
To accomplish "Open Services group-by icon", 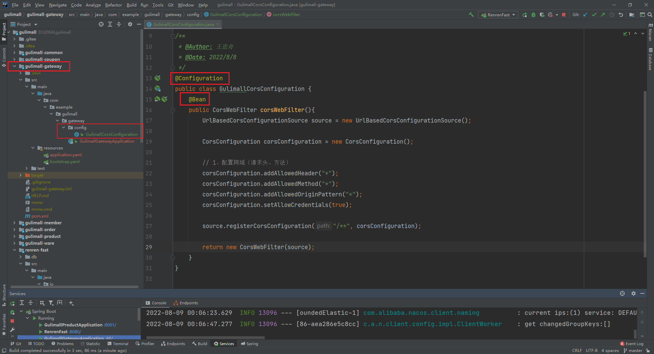I will pyautogui.click(x=42, y=303).
